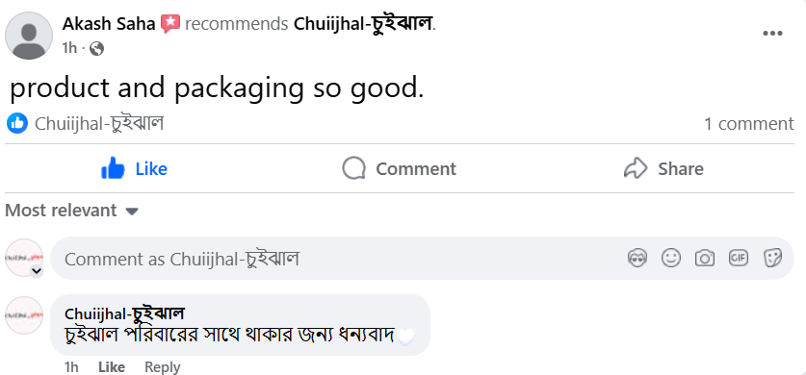
Task: Open Akash Saha's profile picture
Action: click(29, 36)
